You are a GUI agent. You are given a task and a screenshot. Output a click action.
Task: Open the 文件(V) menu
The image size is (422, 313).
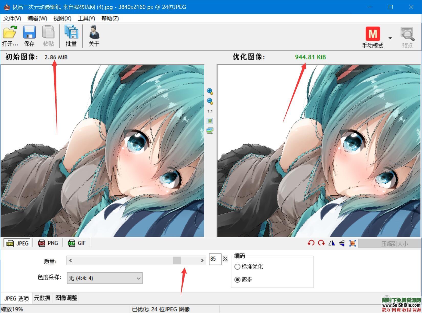tap(12, 18)
